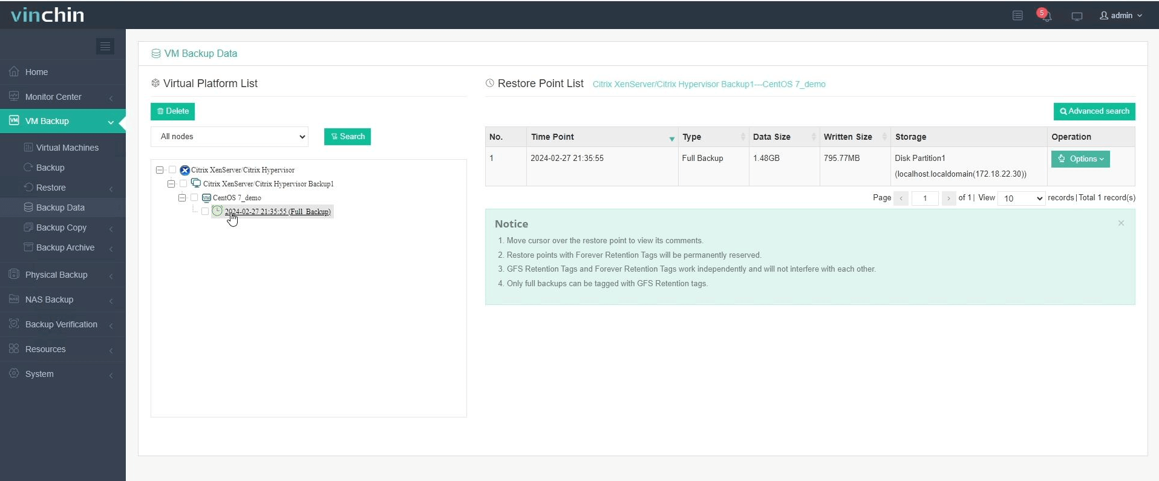Open the admin user menu
The height and width of the screenshot is (481, 1159).
(1121, 15)
